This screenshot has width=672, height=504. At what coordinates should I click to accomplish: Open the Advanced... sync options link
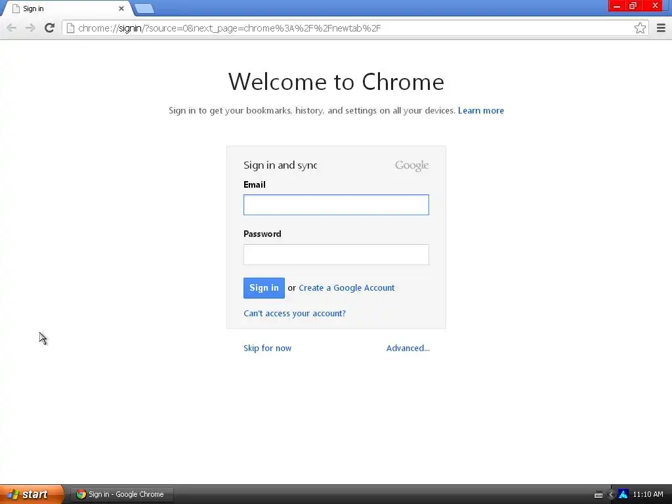(x=408, y=348)
